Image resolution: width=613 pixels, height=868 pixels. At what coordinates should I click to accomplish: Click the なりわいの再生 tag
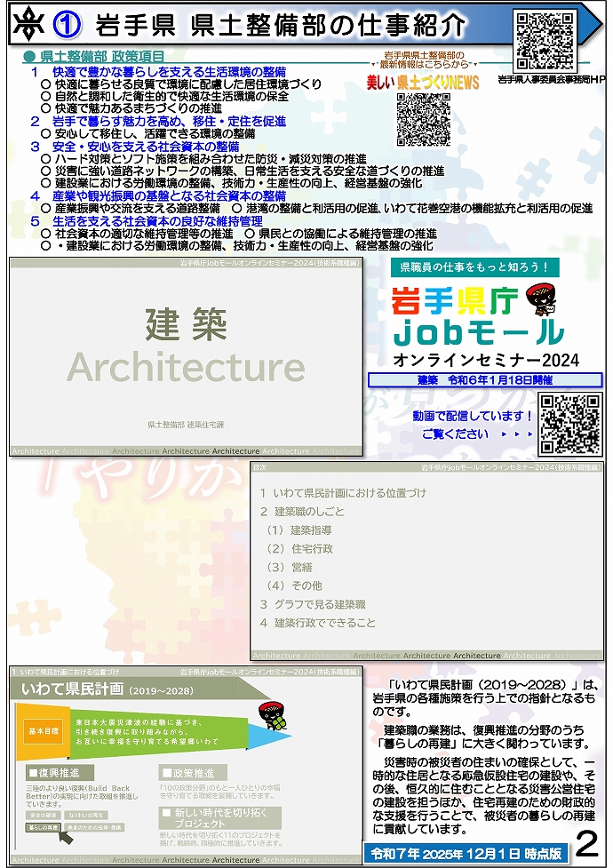point(86,816)
